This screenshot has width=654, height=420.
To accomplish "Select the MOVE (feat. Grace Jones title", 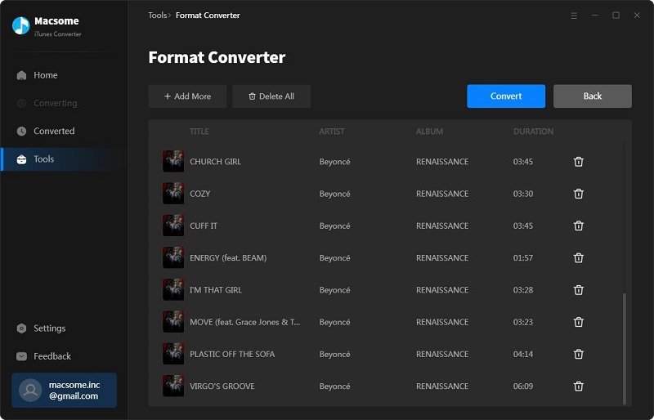I will [244, 323].
